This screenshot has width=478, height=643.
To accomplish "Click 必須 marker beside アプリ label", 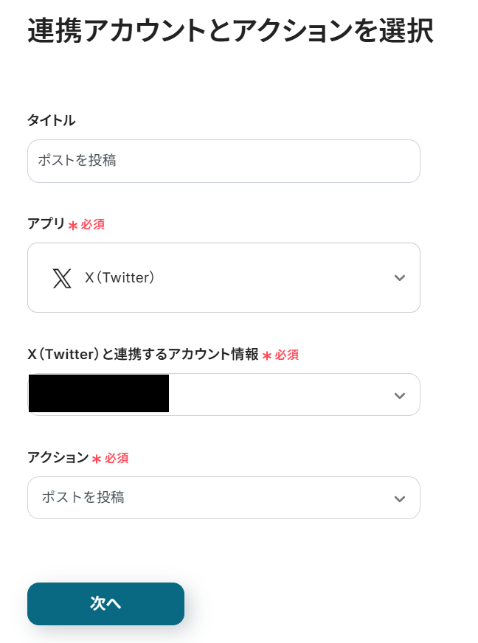I will 93,225.
